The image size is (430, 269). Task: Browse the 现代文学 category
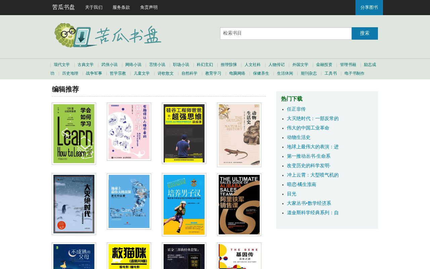tap(62, 65)
